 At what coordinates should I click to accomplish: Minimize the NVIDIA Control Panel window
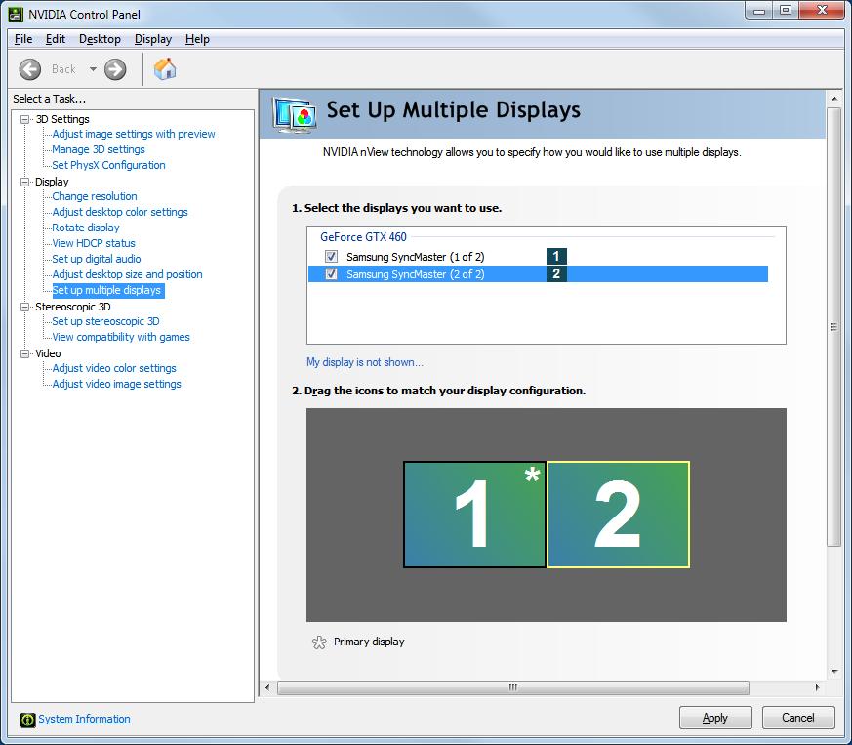(759, 11)
